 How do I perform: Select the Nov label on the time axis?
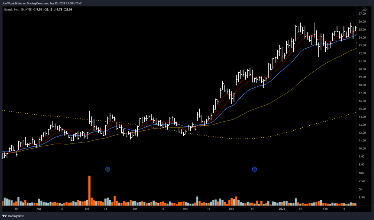185,209
